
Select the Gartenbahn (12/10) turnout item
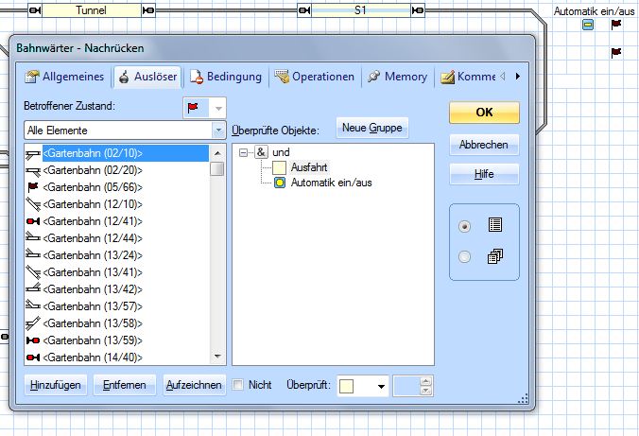click(x=92, y=203)
